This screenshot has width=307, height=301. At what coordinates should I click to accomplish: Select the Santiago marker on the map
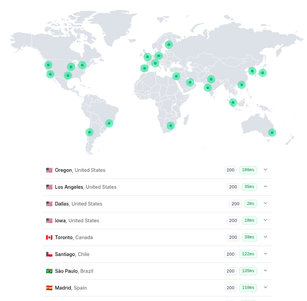coord(89,132)
